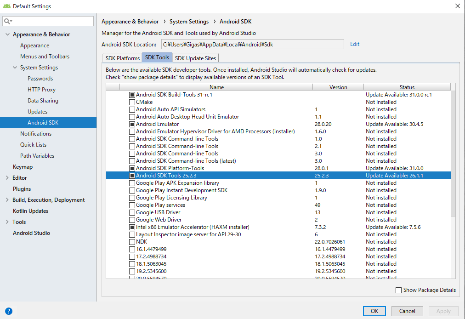Check Google Web Driver checkbox
Viewport: 465px width, 319px height.
[132, 220]
